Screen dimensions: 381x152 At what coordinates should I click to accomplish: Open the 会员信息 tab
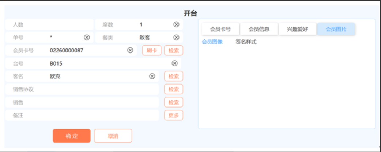tap(259, 29)
